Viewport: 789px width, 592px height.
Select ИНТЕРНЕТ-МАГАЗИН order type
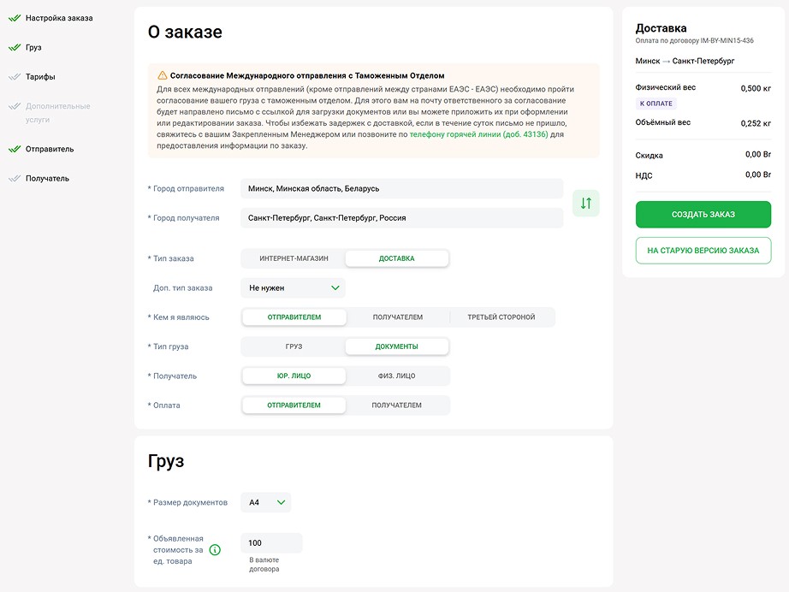(294, 258)
